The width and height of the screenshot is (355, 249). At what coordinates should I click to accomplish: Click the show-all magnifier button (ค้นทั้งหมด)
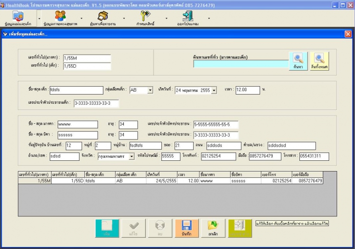(319, 63)
